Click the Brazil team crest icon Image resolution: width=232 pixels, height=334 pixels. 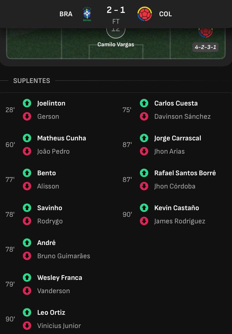[87, 14]
